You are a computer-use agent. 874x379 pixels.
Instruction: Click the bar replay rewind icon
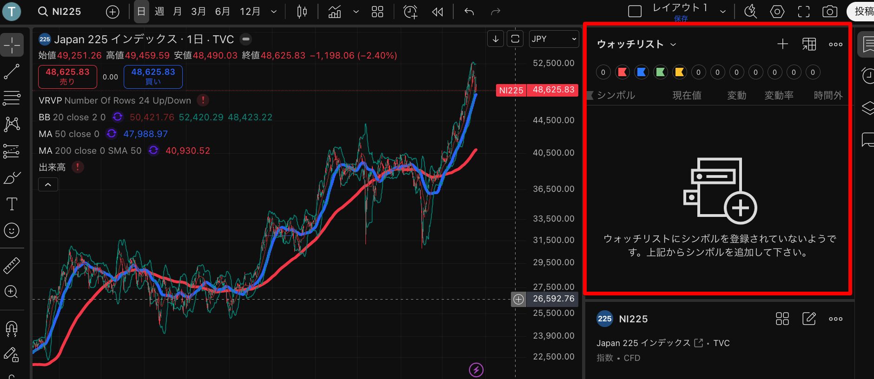[437, 12]
